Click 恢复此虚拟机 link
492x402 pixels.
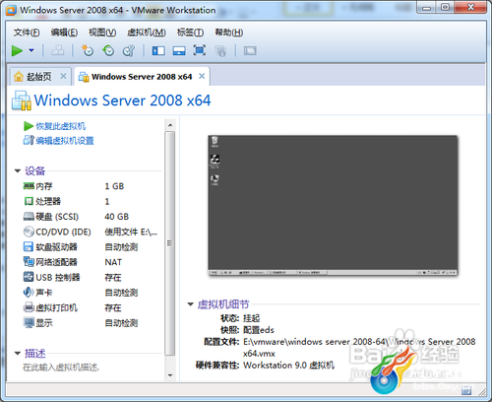(61, 126)
